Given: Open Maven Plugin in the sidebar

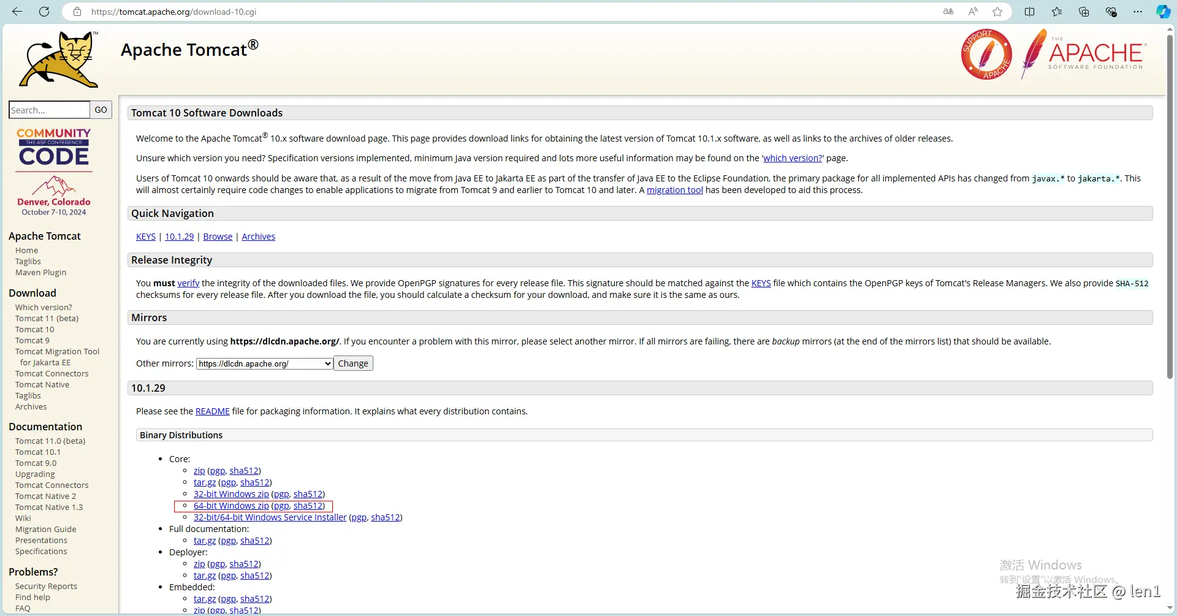Looking at the screenshot, I should (40, 273).
